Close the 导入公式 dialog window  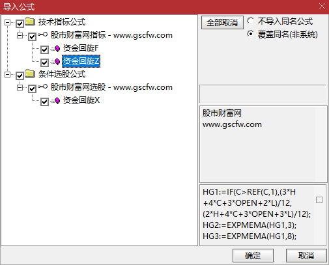tap(322, 7)
